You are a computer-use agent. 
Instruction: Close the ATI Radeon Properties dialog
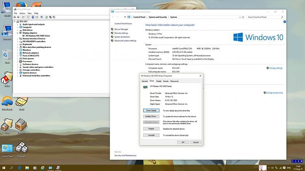point(200,76)
